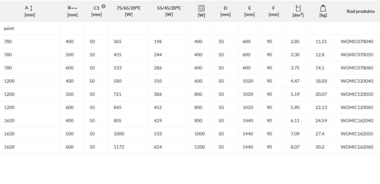
Task: Click the 310 W low-temperature output value
Action: click(x=158, y=81)
